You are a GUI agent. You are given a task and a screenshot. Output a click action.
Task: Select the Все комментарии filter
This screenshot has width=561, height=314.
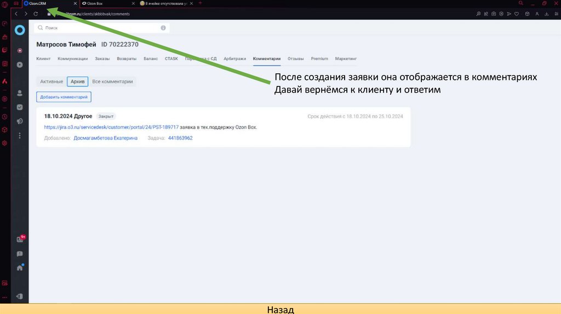click(112, 82)
